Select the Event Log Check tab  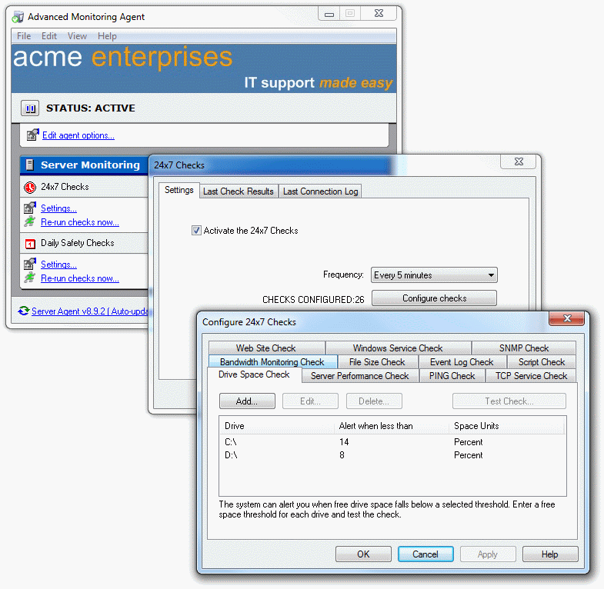point(462,362)
